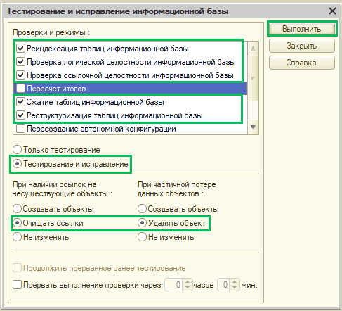Click the checks list scroll up arrow
This screenshot has height=311, width=342.
pos(253,49)
